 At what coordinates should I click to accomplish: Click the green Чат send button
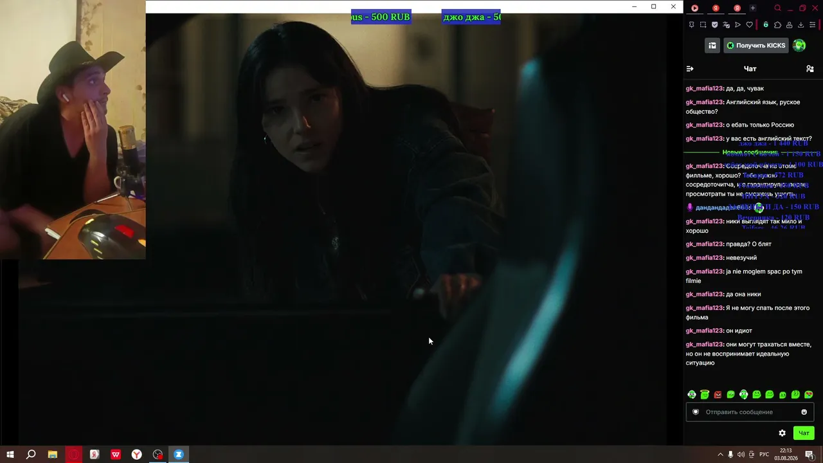(804, 433)
